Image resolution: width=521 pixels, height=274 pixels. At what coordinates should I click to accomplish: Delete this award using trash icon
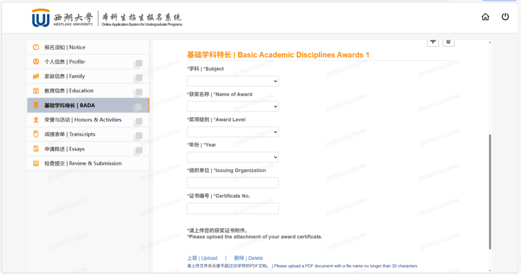448,42
